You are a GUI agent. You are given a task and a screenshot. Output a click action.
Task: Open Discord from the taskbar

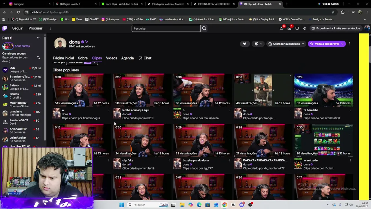[x=242, y=205]
